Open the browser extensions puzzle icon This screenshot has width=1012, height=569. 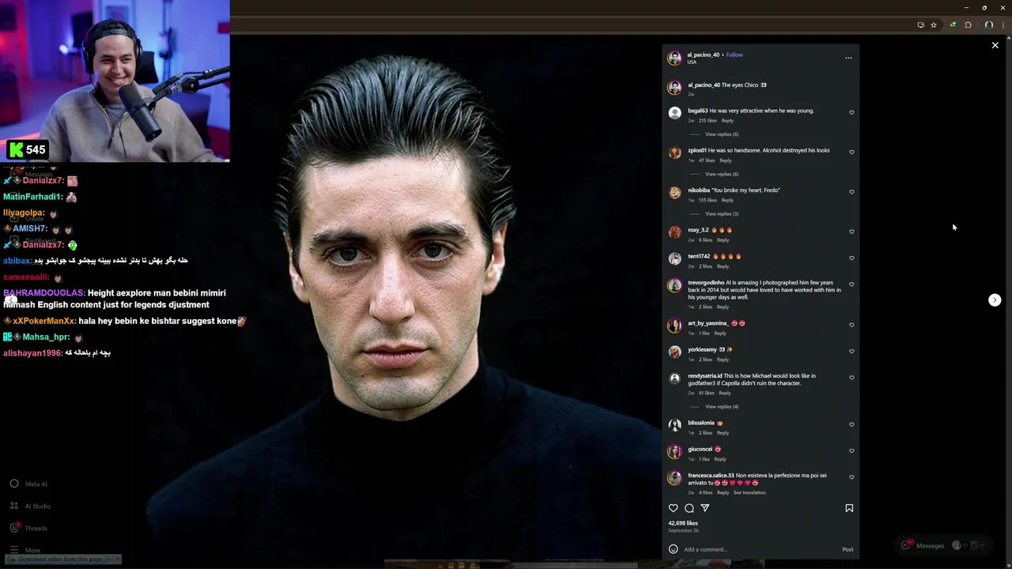pyautogui.click(x=968, y=25)
